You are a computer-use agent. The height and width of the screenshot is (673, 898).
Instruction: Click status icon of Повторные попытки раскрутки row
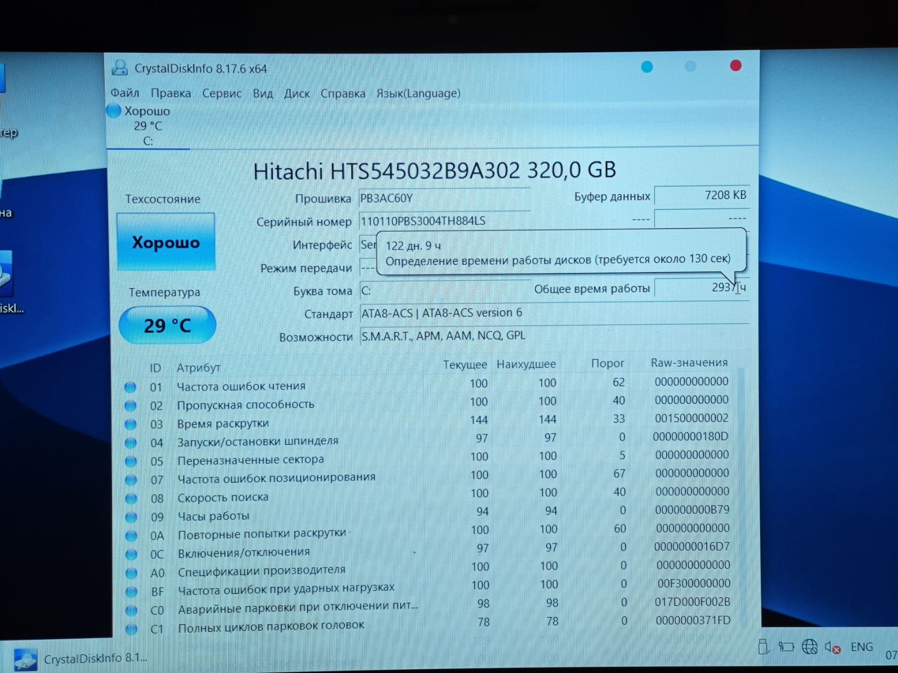point(131,536)
